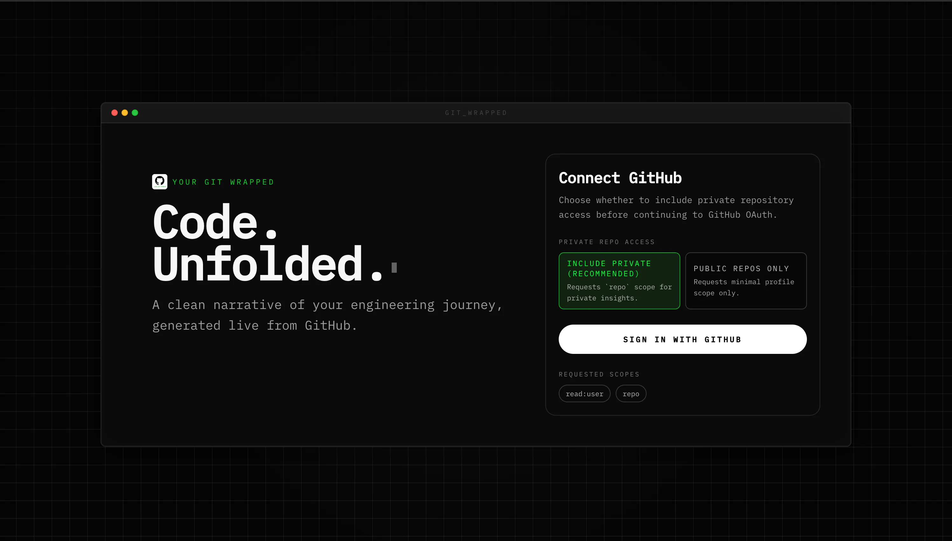The image size is (952, 541).
Task: Choose the Public Repos Only option
Action: 746,281
